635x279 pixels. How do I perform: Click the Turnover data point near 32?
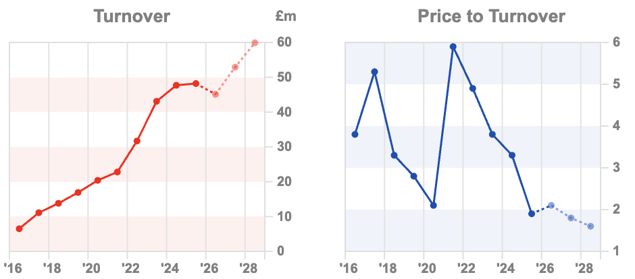coord(137,141)
